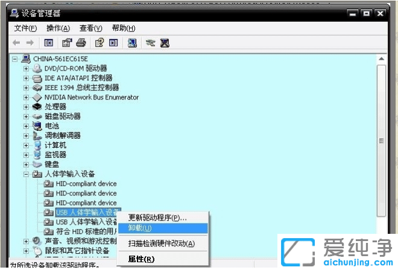Screen dimensions: 398x270
Task: Expand the DVD/CD-ROM 驱动器 node
Action: coord(26,69)
